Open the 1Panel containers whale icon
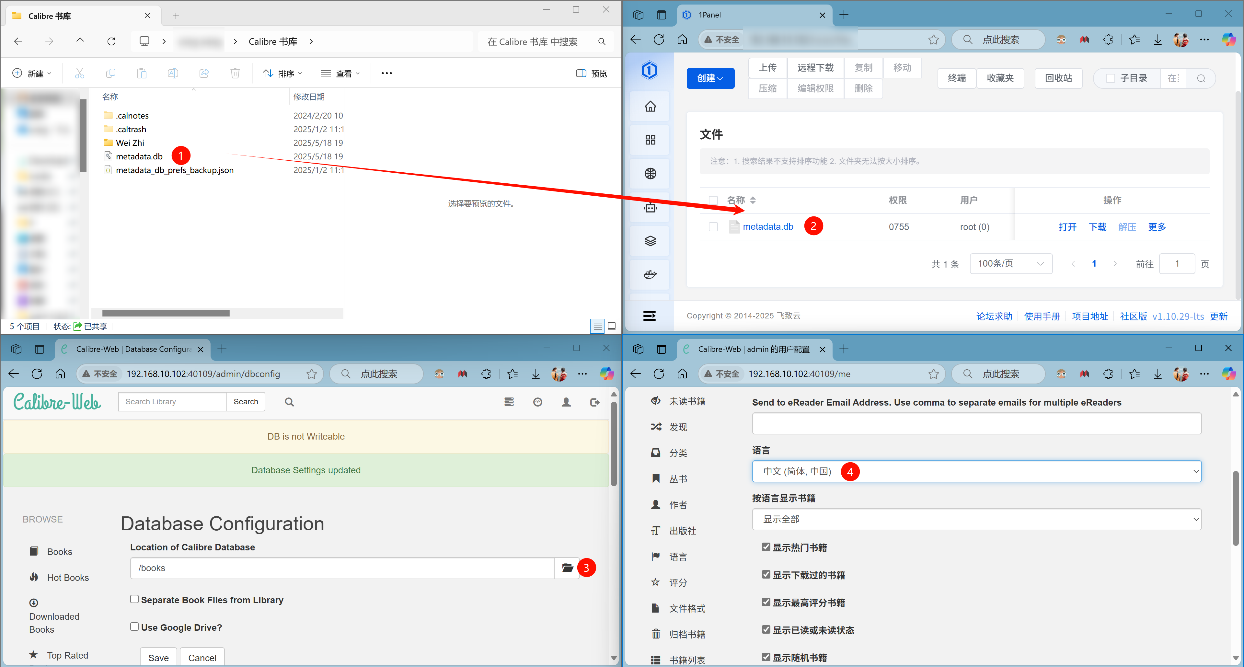The image size is (1244, 667). pyautogui.click(x=650, y=274)
